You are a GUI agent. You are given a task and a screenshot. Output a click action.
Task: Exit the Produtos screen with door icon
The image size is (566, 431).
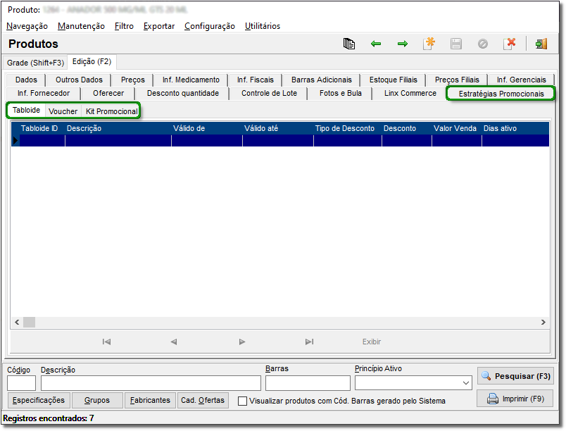tap(541, 44)
